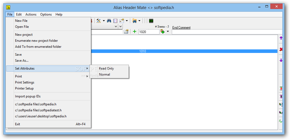Click the binoculars find icon in toolbar
The height and width of the screenshot is (140, 290).
click(x=109, y=21)
